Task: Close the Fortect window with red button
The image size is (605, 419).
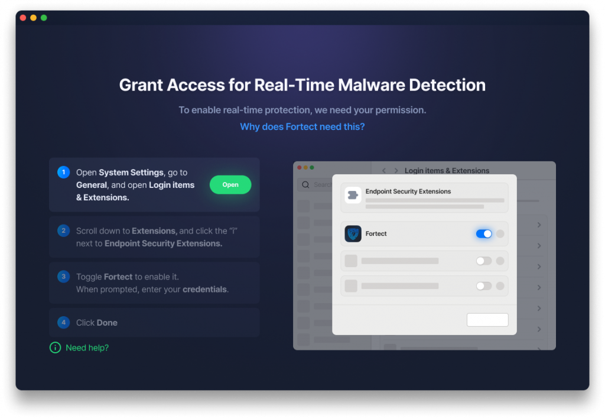Action: pos(23,18)
